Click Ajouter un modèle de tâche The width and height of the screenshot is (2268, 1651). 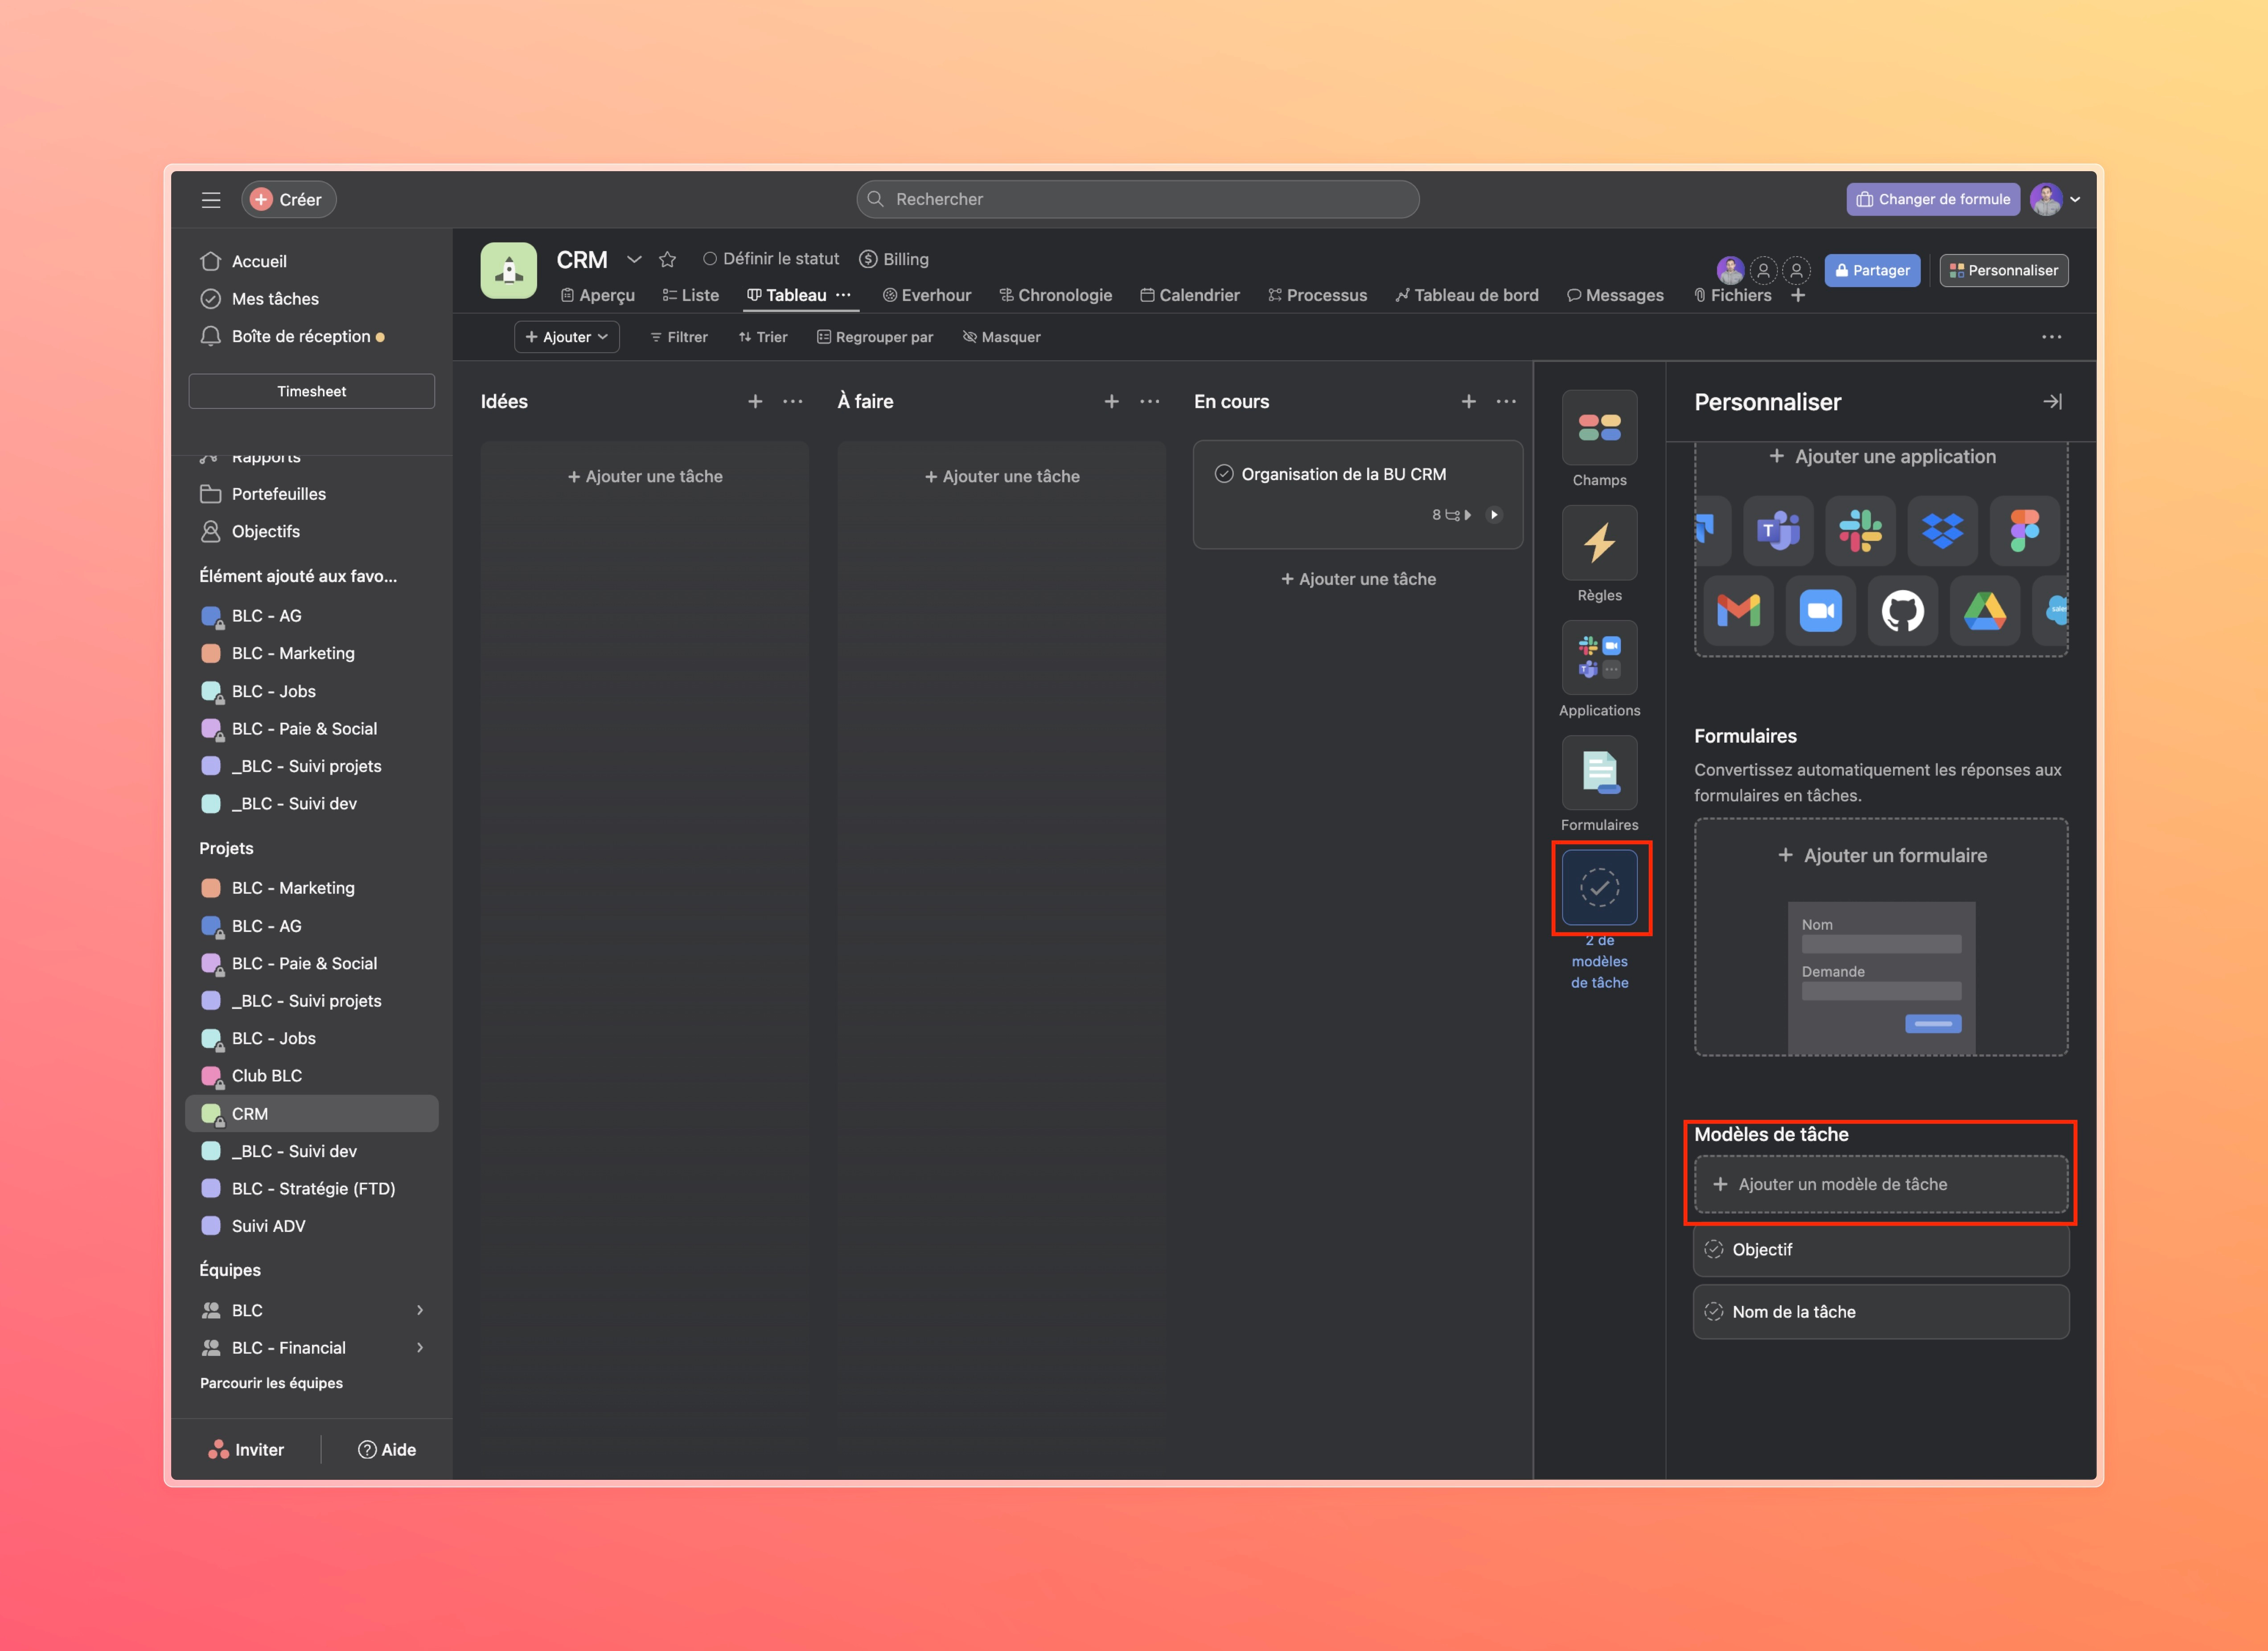[1881, 1185]
